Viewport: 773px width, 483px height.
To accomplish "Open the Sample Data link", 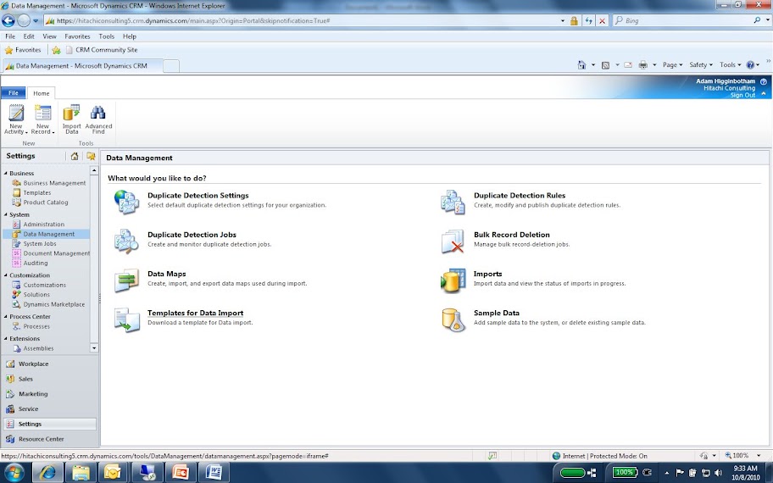I will [497, 313].
